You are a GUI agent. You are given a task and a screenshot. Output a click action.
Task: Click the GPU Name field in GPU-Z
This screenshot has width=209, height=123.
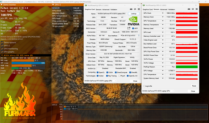[x=112, y=14]
